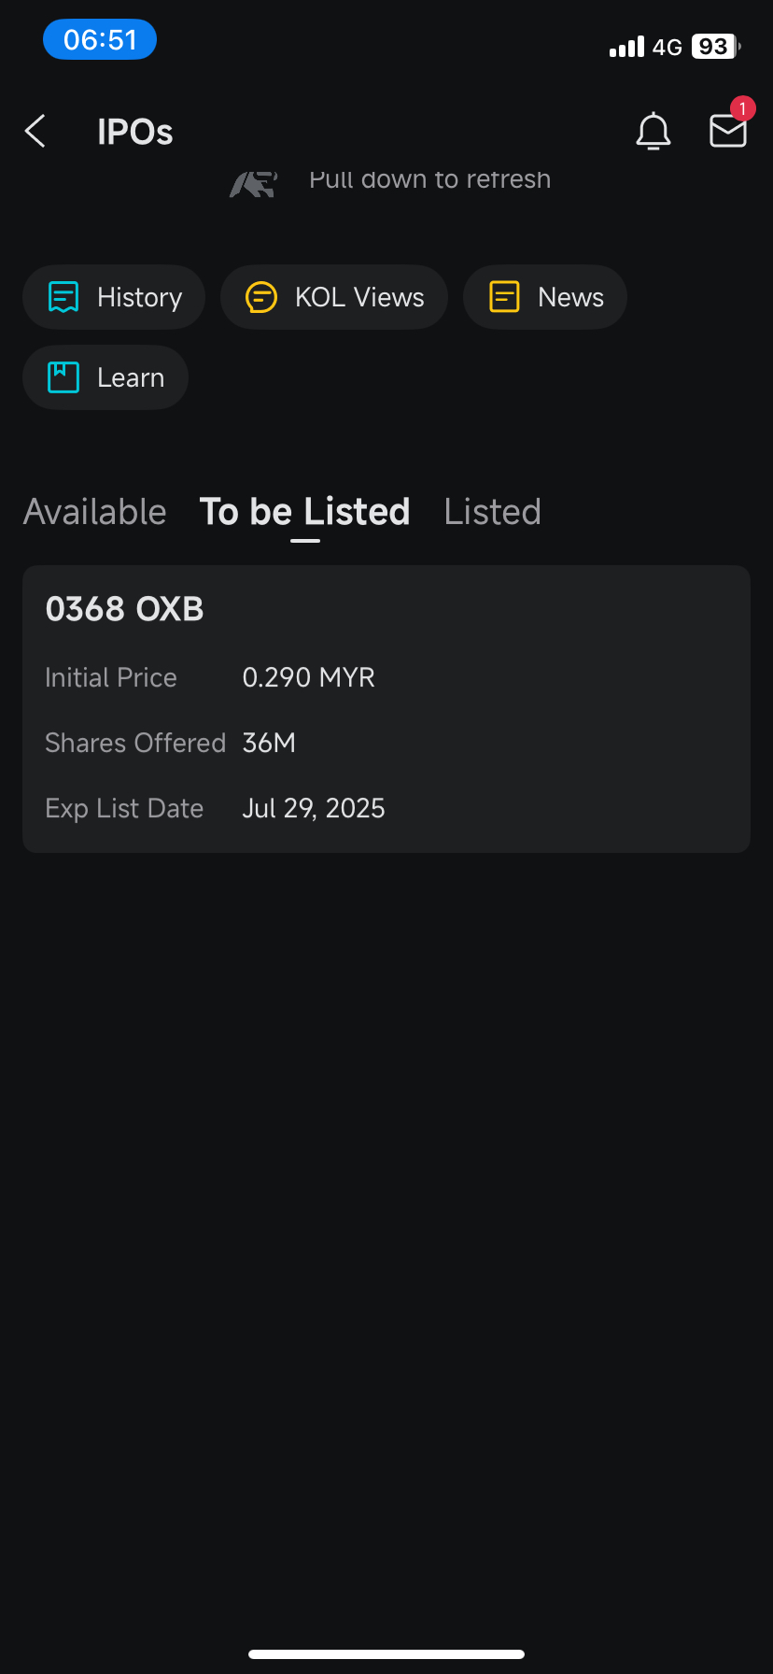
Task: Switch to the Listed tab
Action: click(493, 512)
